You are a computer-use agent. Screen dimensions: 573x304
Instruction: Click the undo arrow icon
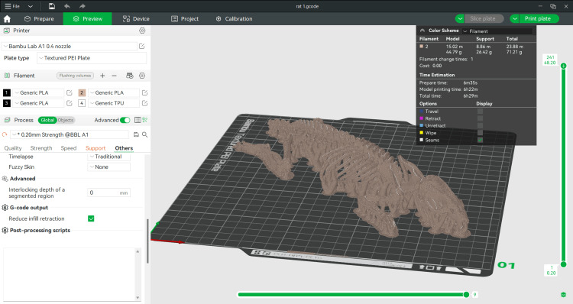coord(67,6)
